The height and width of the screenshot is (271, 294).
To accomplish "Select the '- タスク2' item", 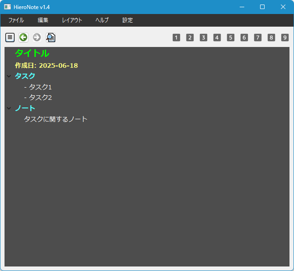I will point(38,98).
